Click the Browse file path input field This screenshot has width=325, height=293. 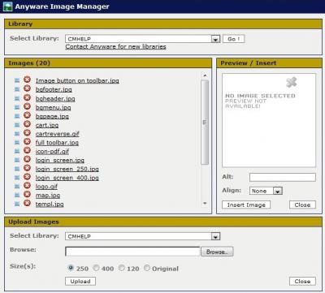pos(132,252)
